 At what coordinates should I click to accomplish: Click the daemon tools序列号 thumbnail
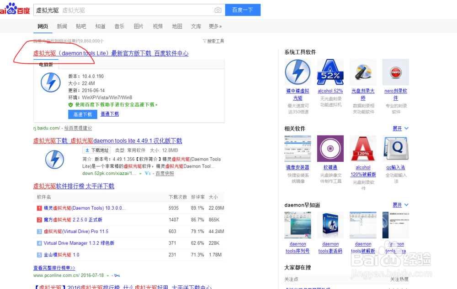pos(298,225)
